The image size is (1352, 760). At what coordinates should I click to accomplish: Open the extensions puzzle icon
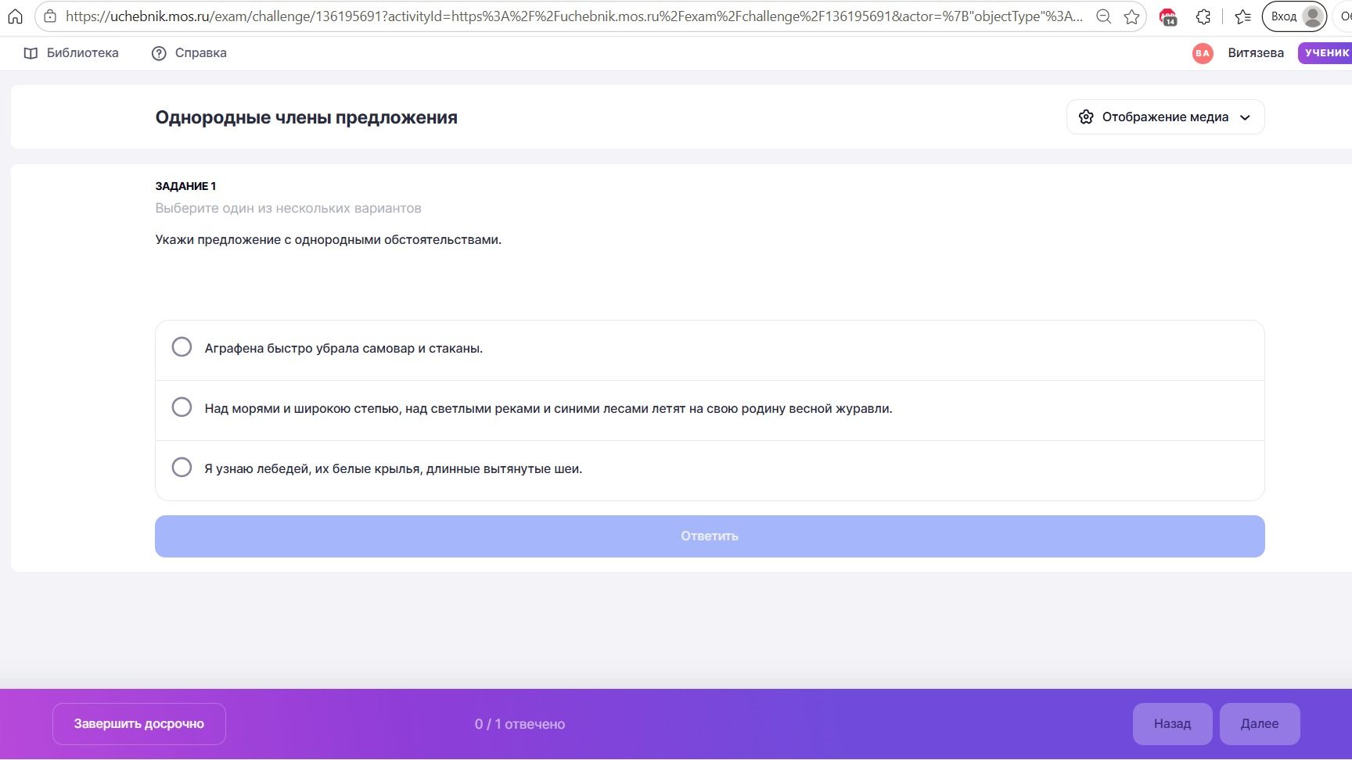coord(1203,16)
